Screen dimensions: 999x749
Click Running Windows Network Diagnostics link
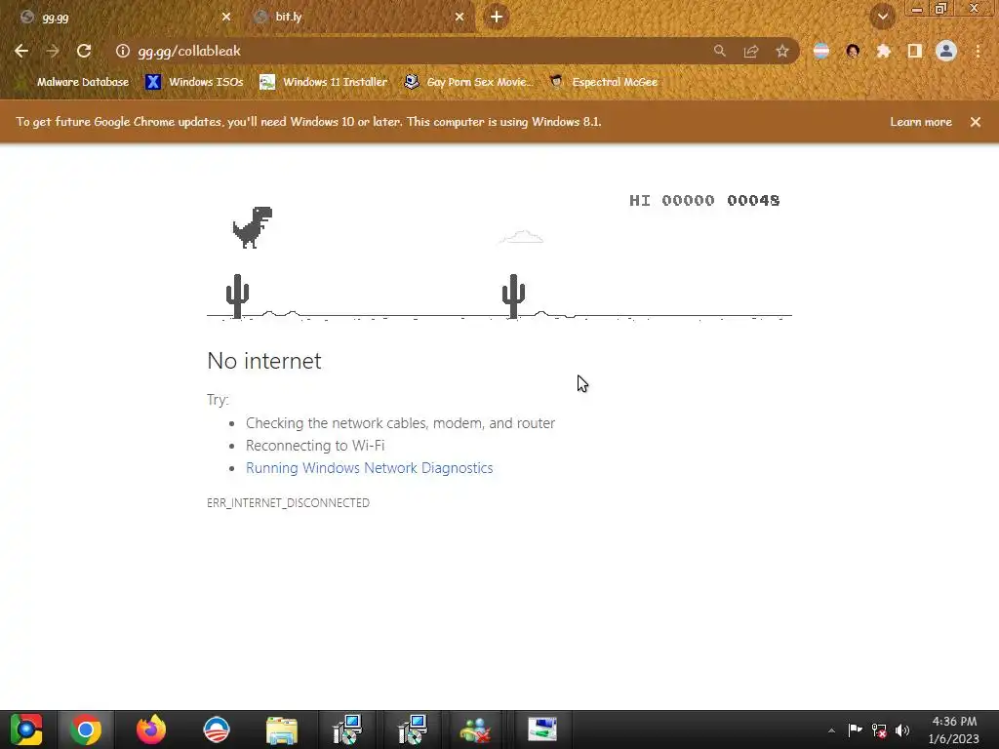pyautogui.click(x=370, y=468)
